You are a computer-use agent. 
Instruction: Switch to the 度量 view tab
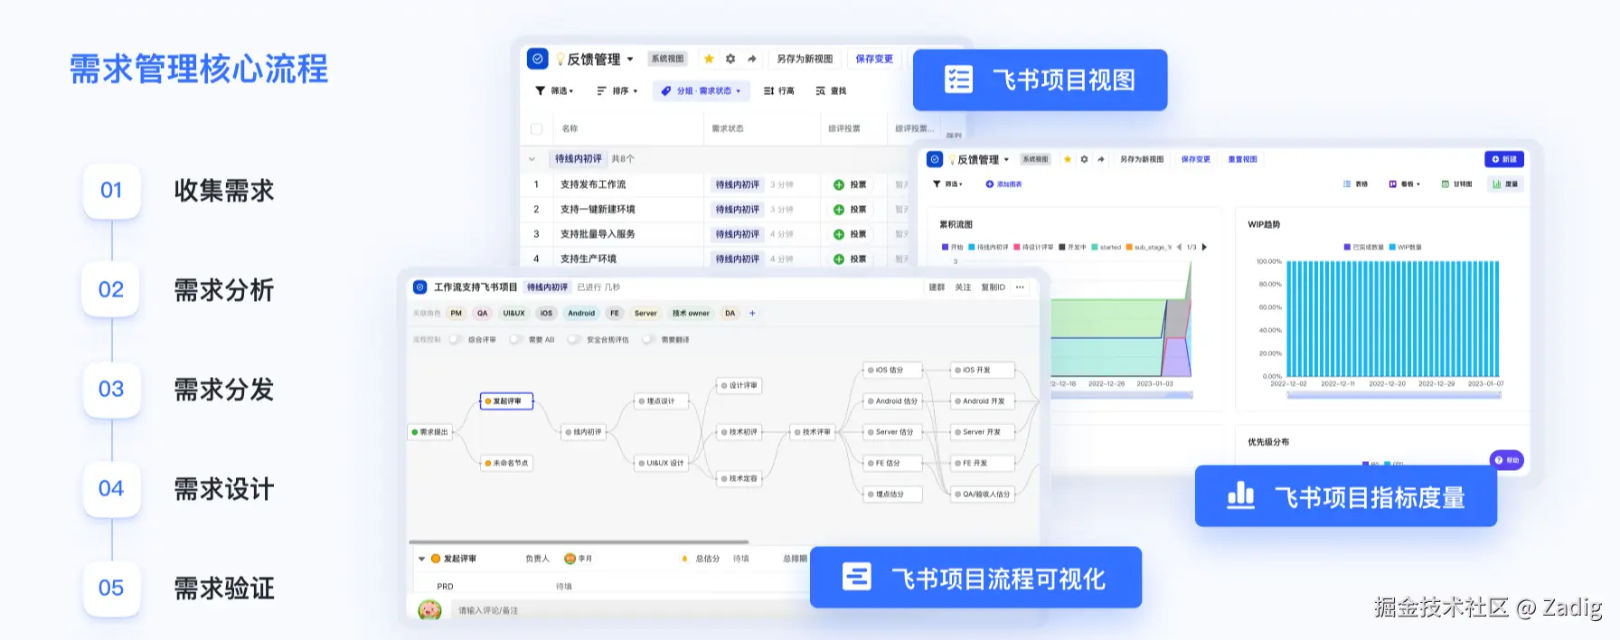pos(1505,184)
